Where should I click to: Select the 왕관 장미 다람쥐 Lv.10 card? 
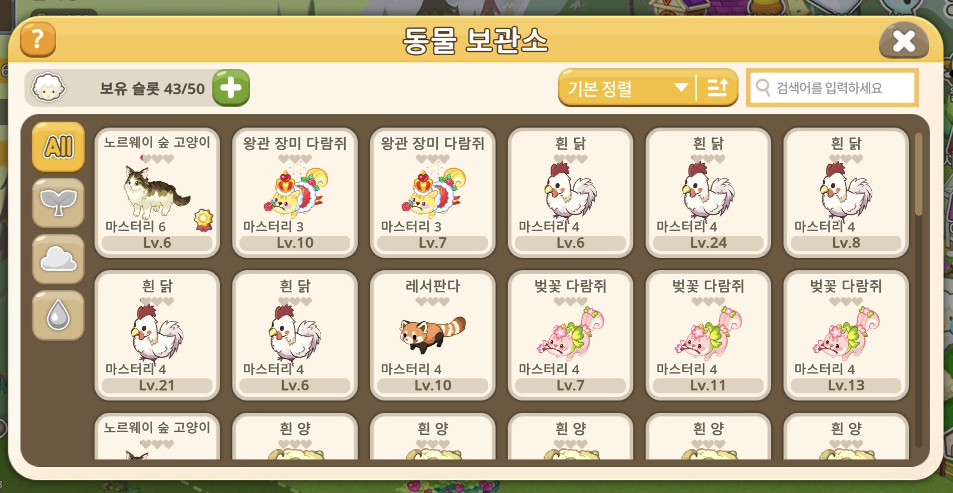[295, 193]
